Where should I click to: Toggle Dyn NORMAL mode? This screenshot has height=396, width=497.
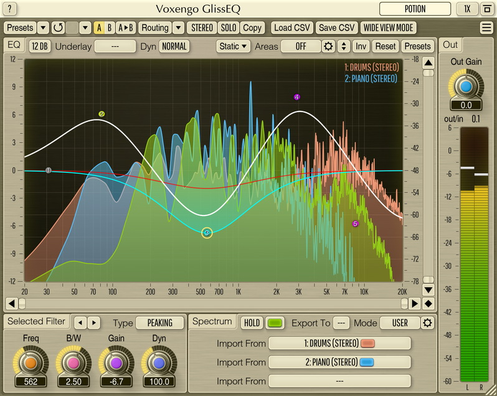click(x=174, y=47)
